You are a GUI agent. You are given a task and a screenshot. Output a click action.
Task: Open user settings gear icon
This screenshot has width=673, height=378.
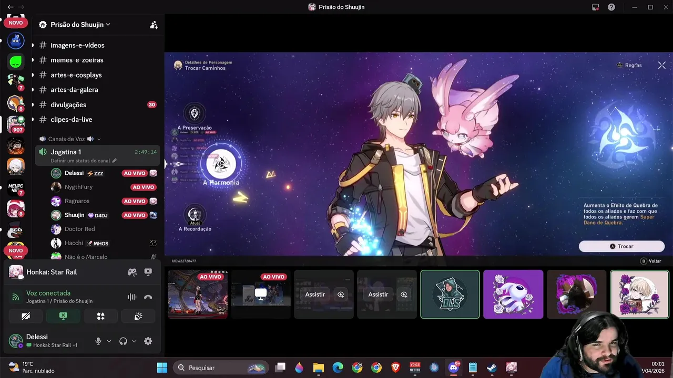[x=148, y=341]
